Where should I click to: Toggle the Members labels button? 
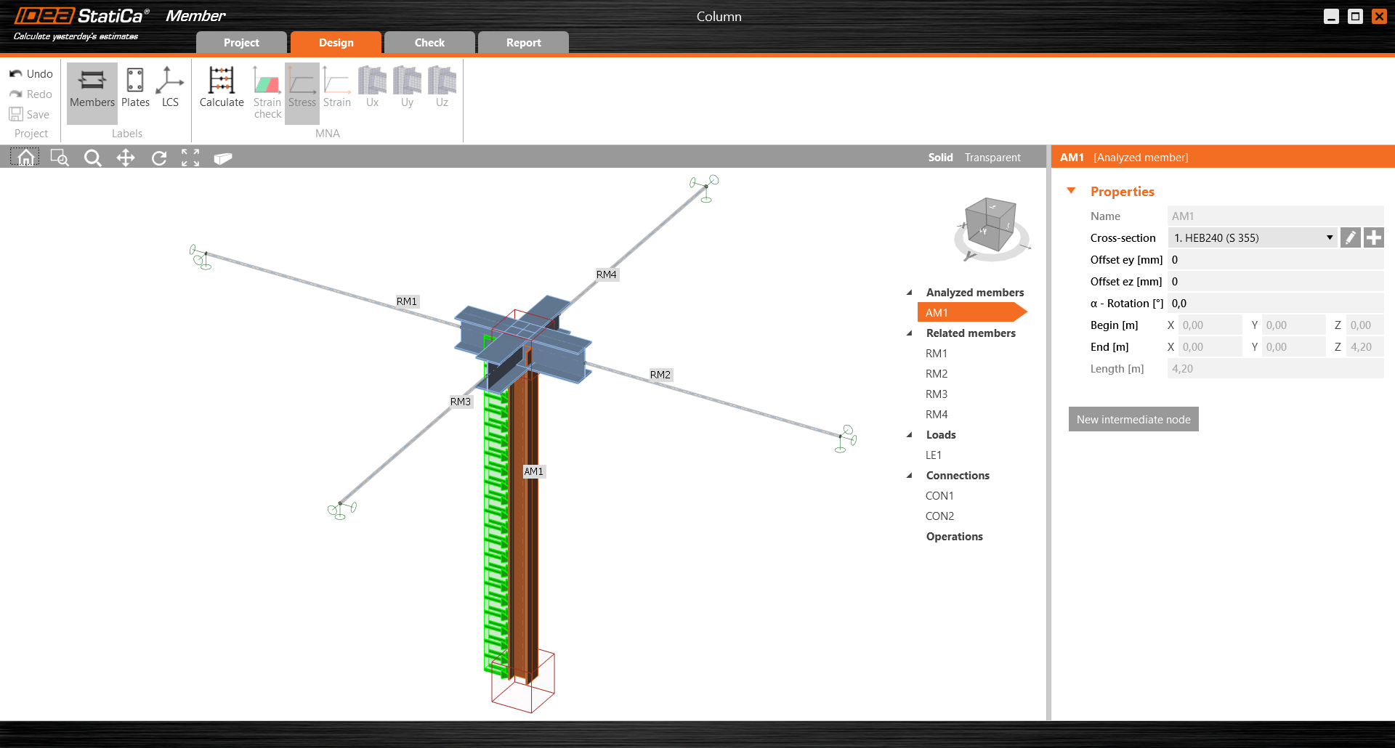coord(92,87)
